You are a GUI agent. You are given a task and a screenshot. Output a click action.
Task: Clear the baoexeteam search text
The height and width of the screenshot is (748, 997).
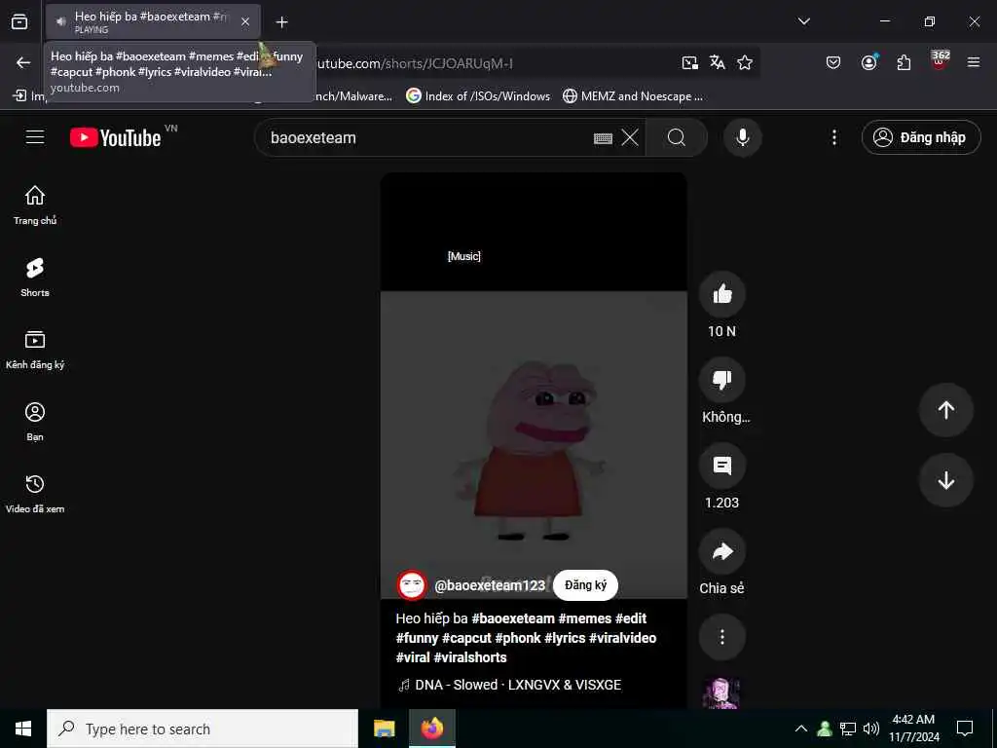pyautogui.click(x=630, y=137)
